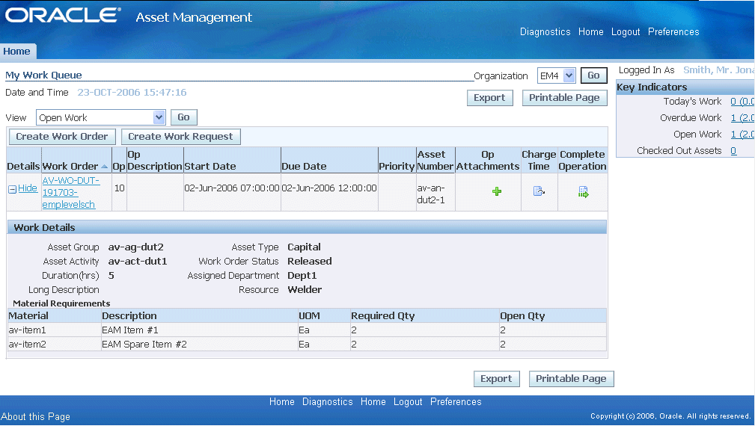The height and width of the screenshot is (426, 755).
Task: Click the top Export button
Action: pos(489,98)
